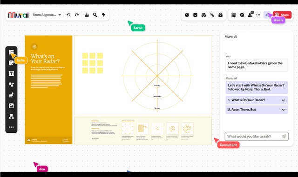Open the top toolbar more options
This screenshot has height=177, width=298.
pos(258,15)
